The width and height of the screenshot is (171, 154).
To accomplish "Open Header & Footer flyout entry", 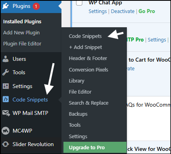I will [88, 58].
